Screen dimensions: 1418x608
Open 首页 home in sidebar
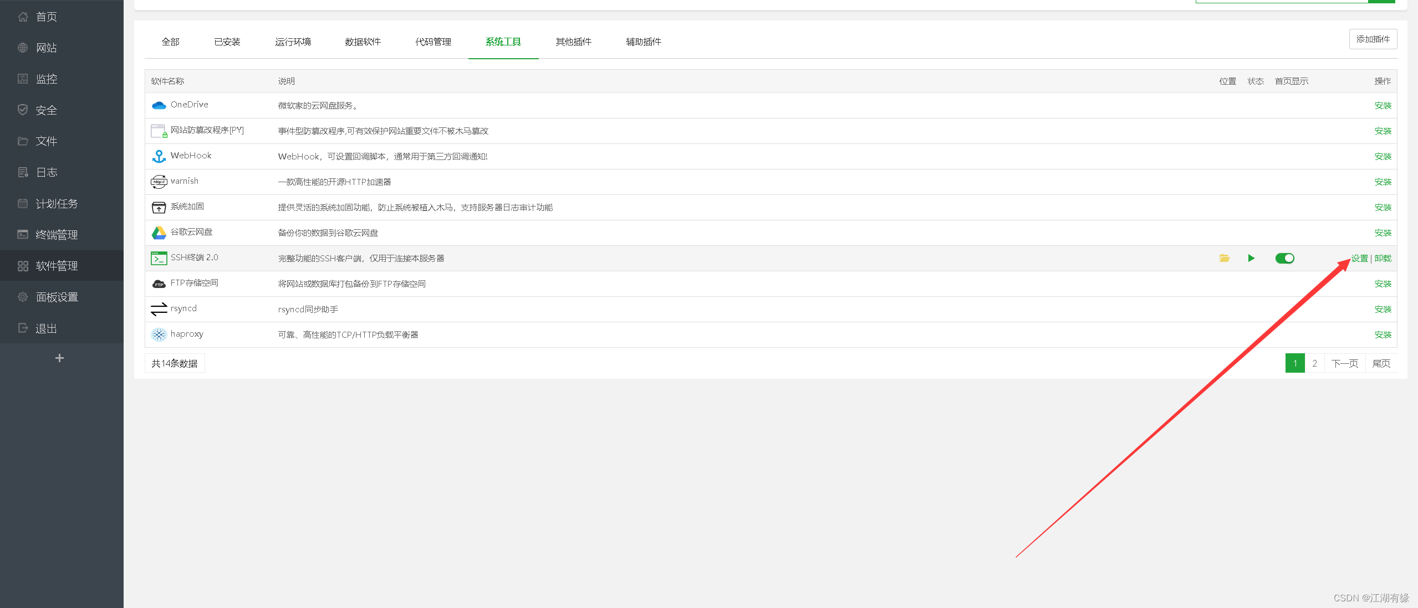click(x=46, y=17)
